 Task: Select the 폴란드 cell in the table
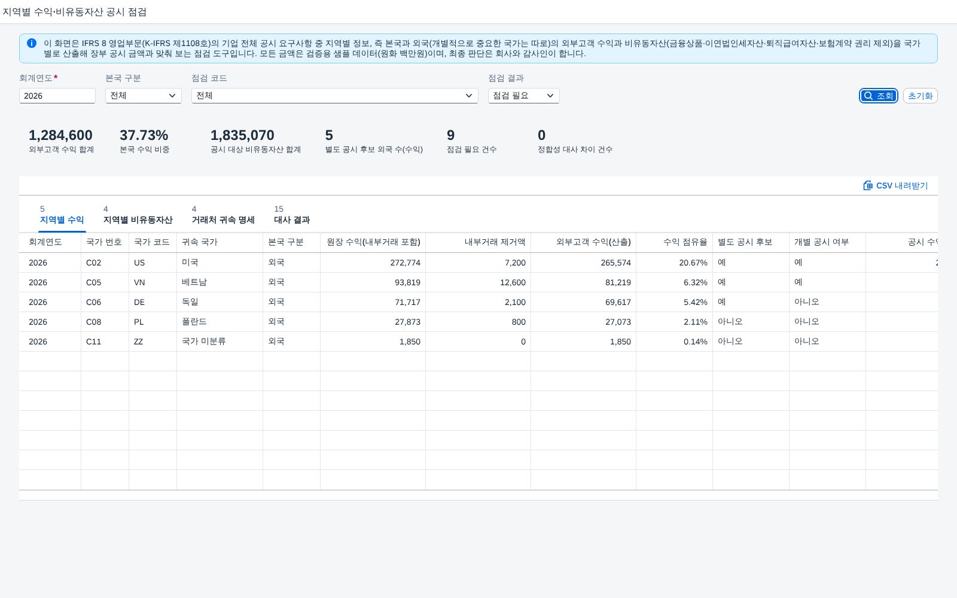click(x=220, y=322)
